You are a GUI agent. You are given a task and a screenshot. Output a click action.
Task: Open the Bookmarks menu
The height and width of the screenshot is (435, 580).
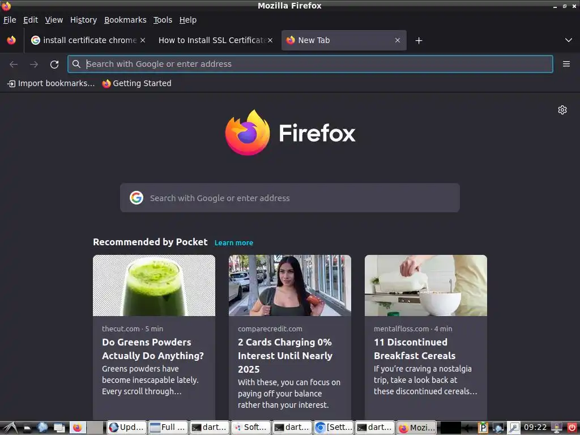pos(125,20)
